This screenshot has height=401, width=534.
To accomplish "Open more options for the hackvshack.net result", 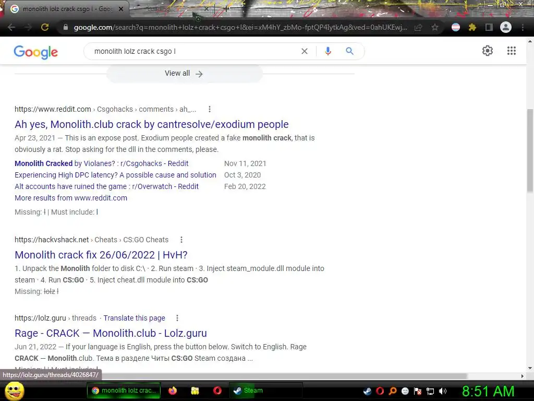I will (x=181, y=240).
